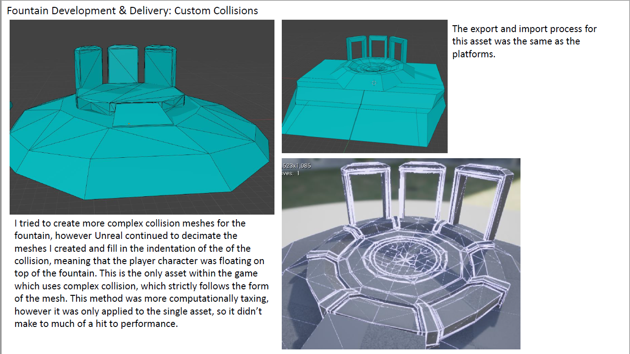Click the paragraph starting 'The export and import process'

pos(524,41)
